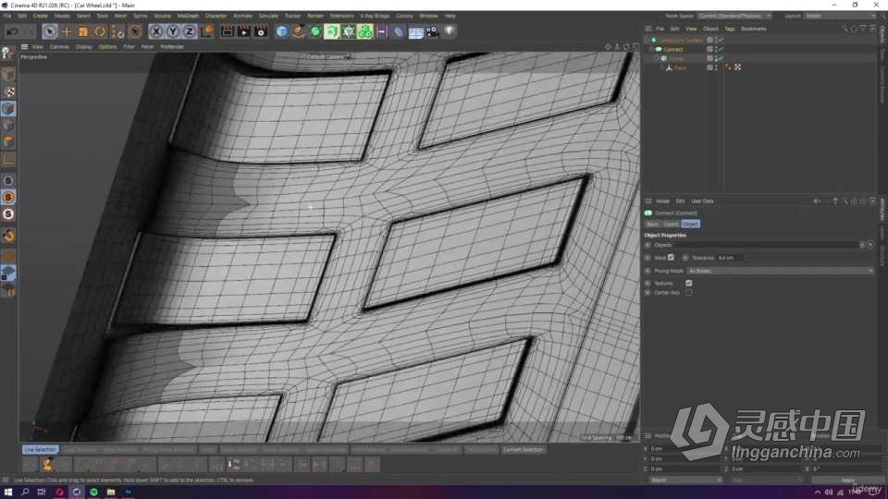Click the MoGraph Cloner icon
The height and width of the screenshot is (499, 888).
tap(349, 31)
